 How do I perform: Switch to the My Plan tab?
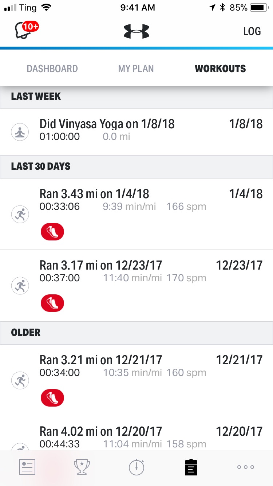coord(136,68)
